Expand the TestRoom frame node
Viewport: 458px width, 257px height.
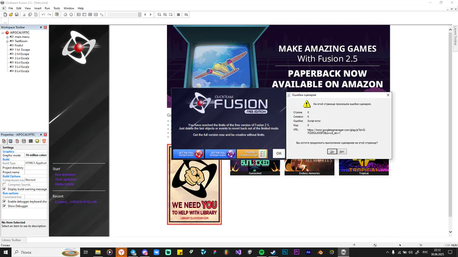7,41
